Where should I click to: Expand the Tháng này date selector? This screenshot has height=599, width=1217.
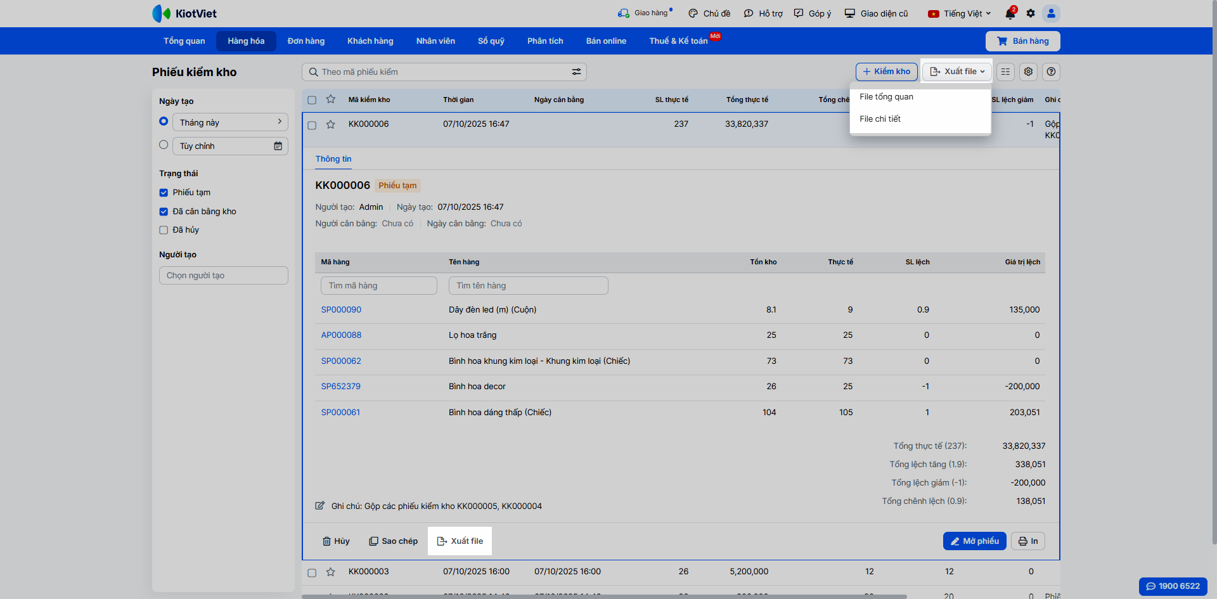230,122
